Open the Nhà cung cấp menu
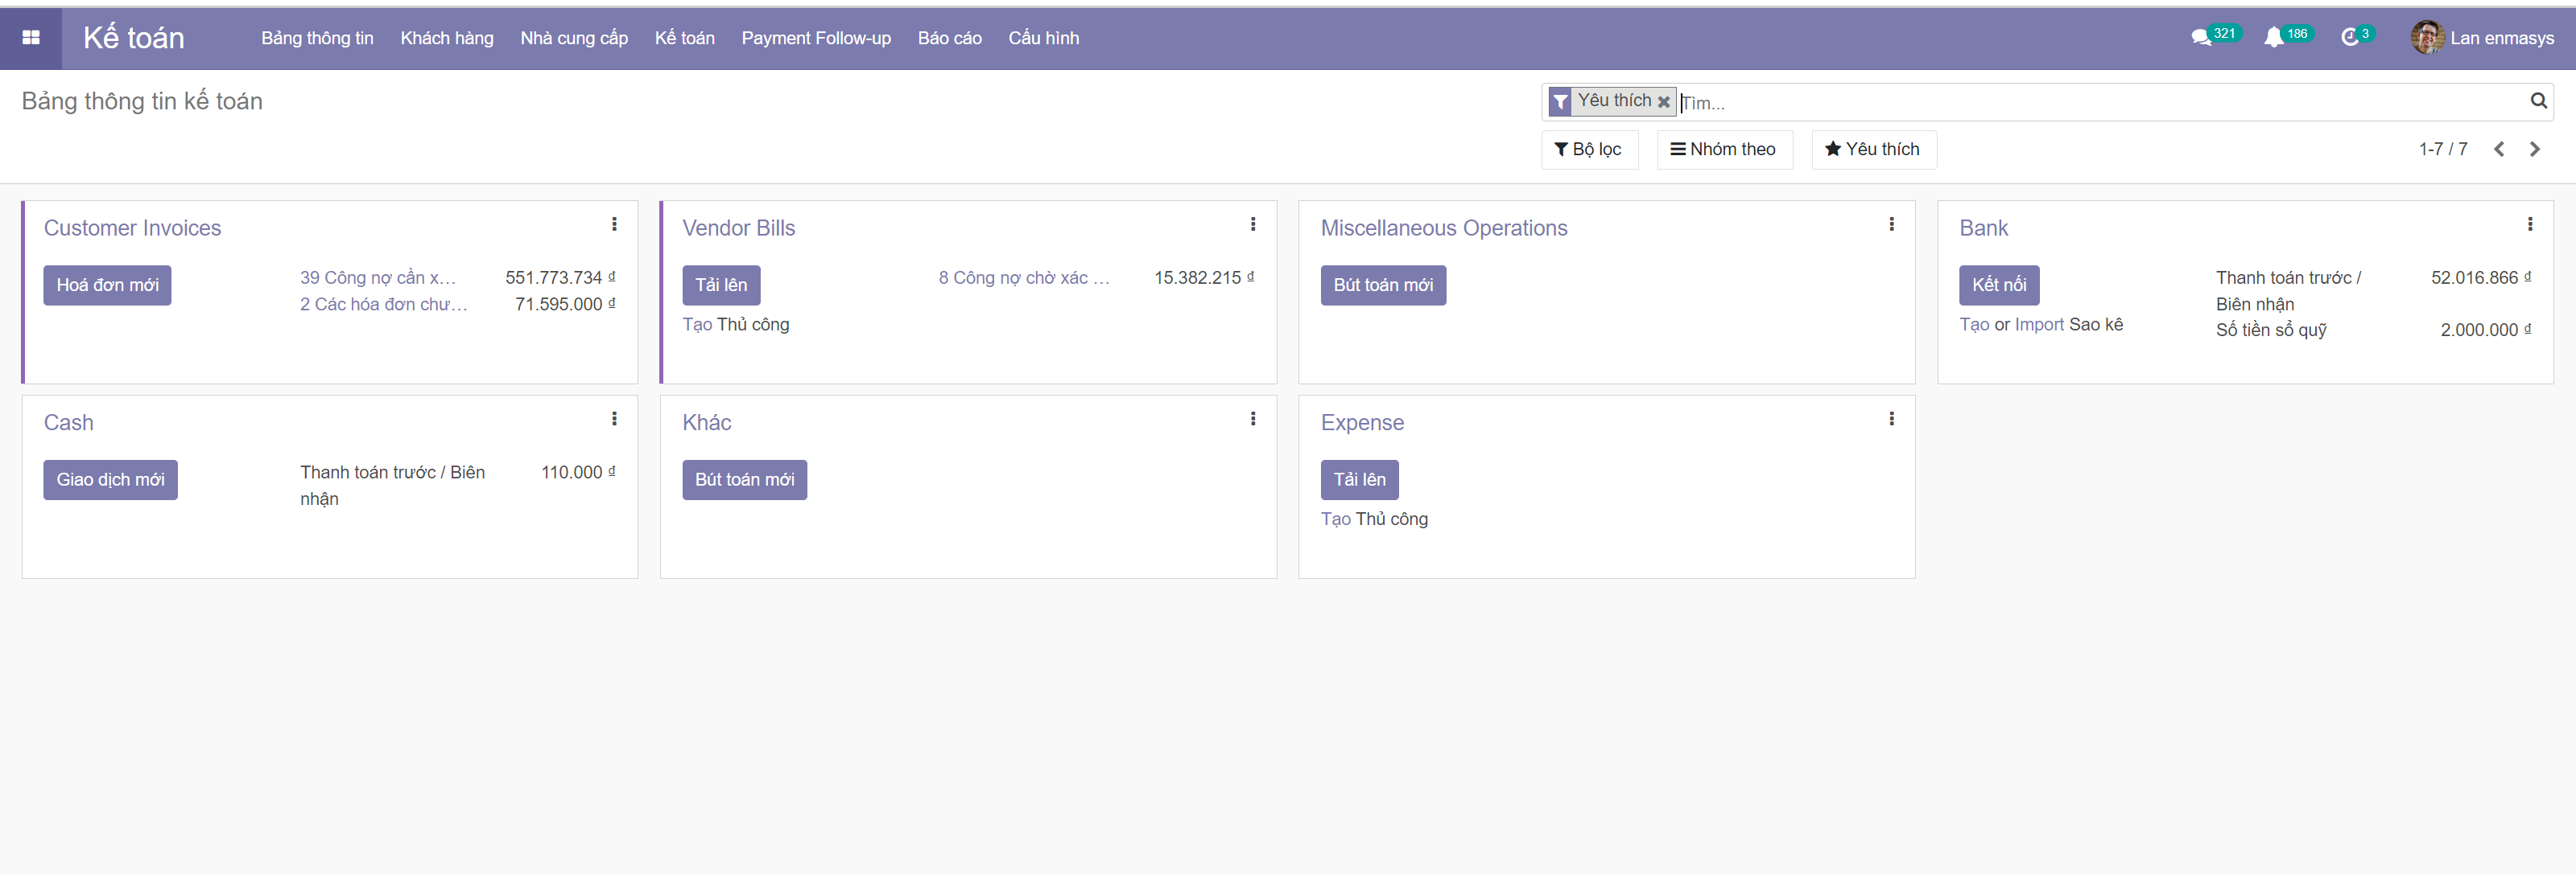Image resolution: width=2576 pixels, height=874 pixels. click(574, 38)
